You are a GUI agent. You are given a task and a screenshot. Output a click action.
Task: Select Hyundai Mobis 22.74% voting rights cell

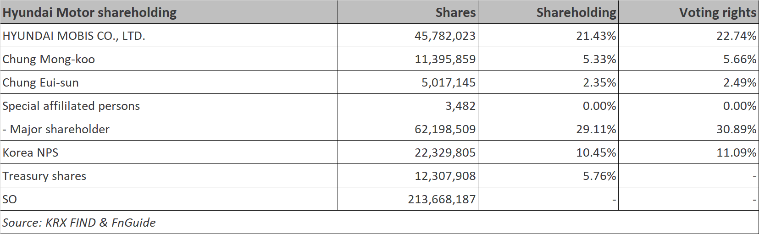(736, 36)
